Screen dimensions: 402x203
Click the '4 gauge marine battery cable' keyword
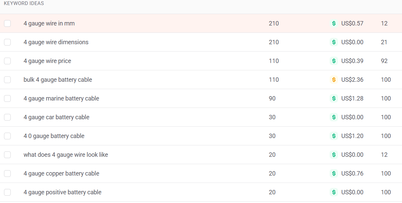click(61, 98)
